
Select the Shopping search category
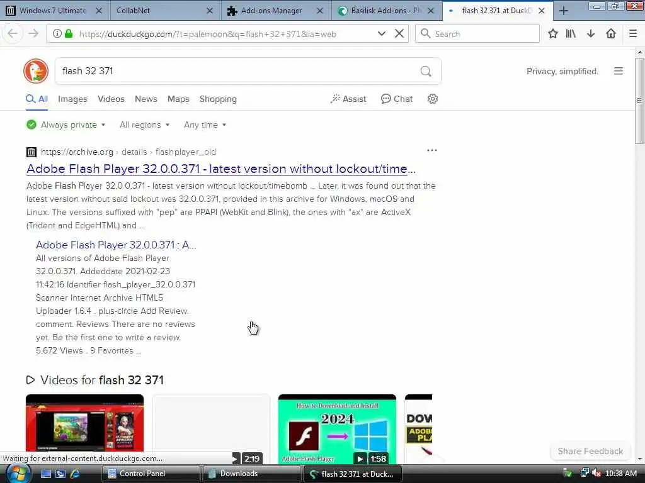point(218,99)
